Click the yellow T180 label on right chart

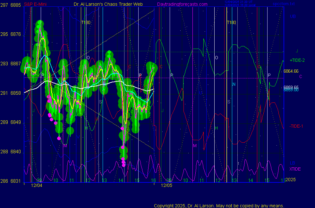231,22
